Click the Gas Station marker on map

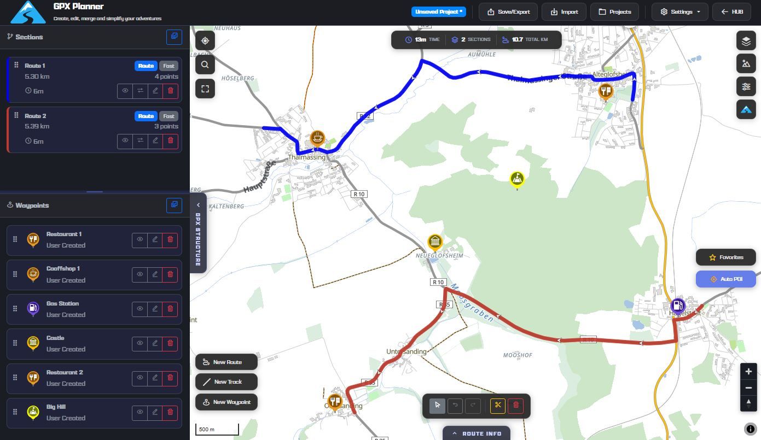point(677,306)
